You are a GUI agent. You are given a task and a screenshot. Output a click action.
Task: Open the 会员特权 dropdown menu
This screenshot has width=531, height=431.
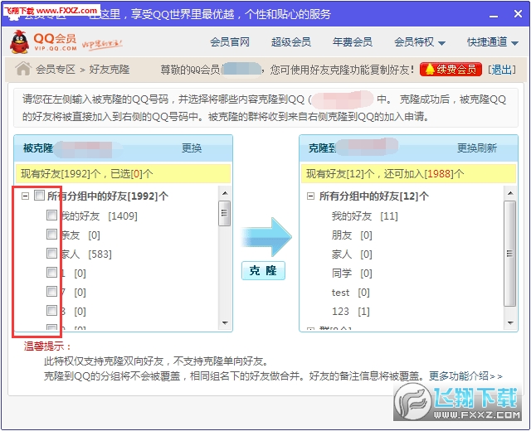click(419, 41)
